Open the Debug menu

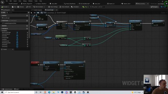[25, 1]
